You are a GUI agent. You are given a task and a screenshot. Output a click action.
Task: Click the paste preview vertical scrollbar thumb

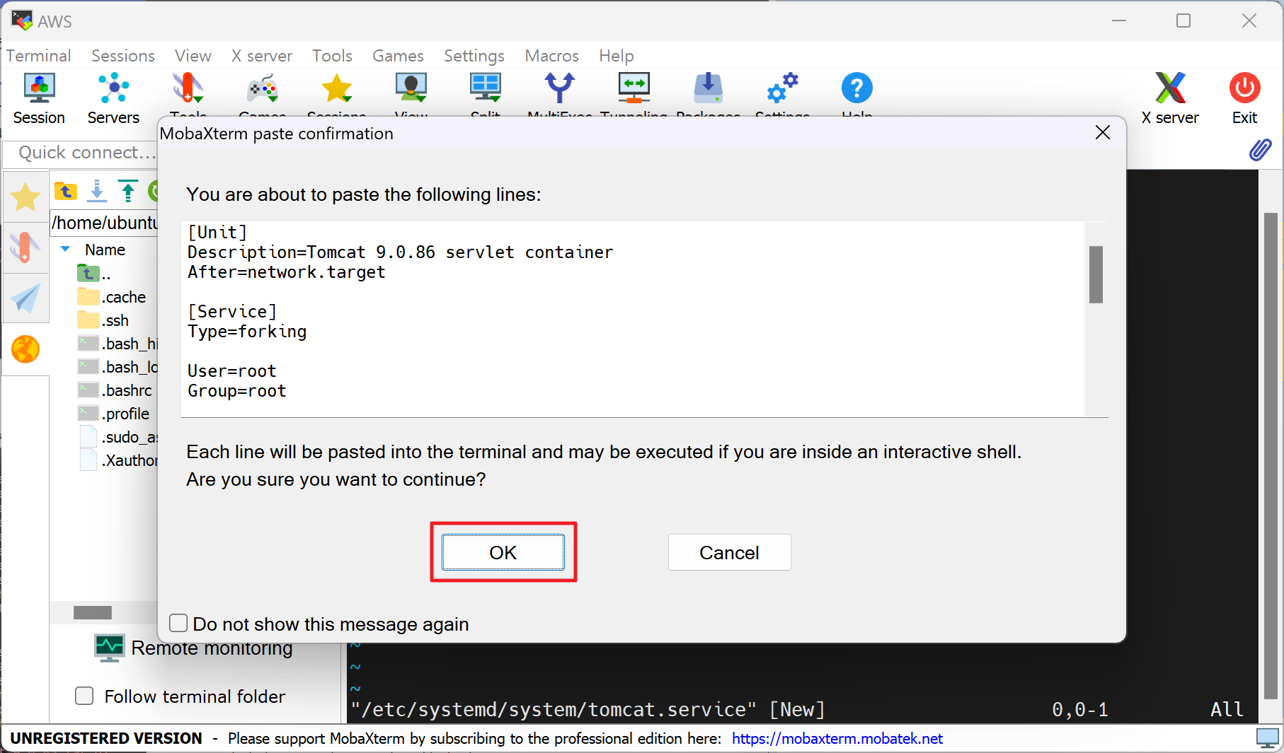1096,274
